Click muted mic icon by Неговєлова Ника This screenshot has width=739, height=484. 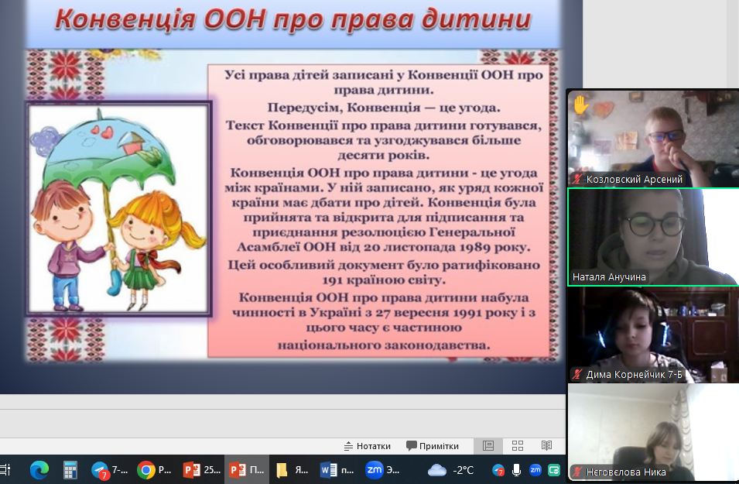576,472
